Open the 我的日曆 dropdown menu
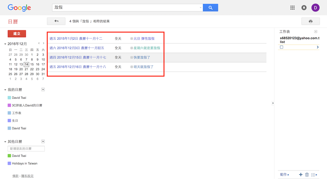The height and width of the screenshot is (179, 327). pyautogui.click(x=43, y=90)
